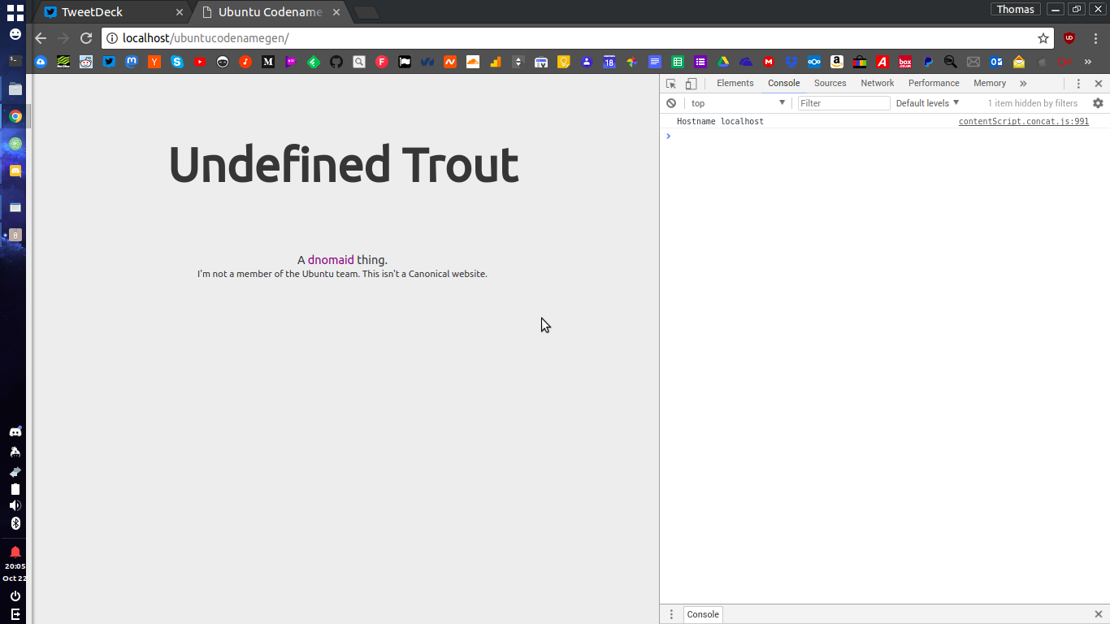Open the Feedly bookmark icon
Screen dimensions: 1110x624
(314, 62)
